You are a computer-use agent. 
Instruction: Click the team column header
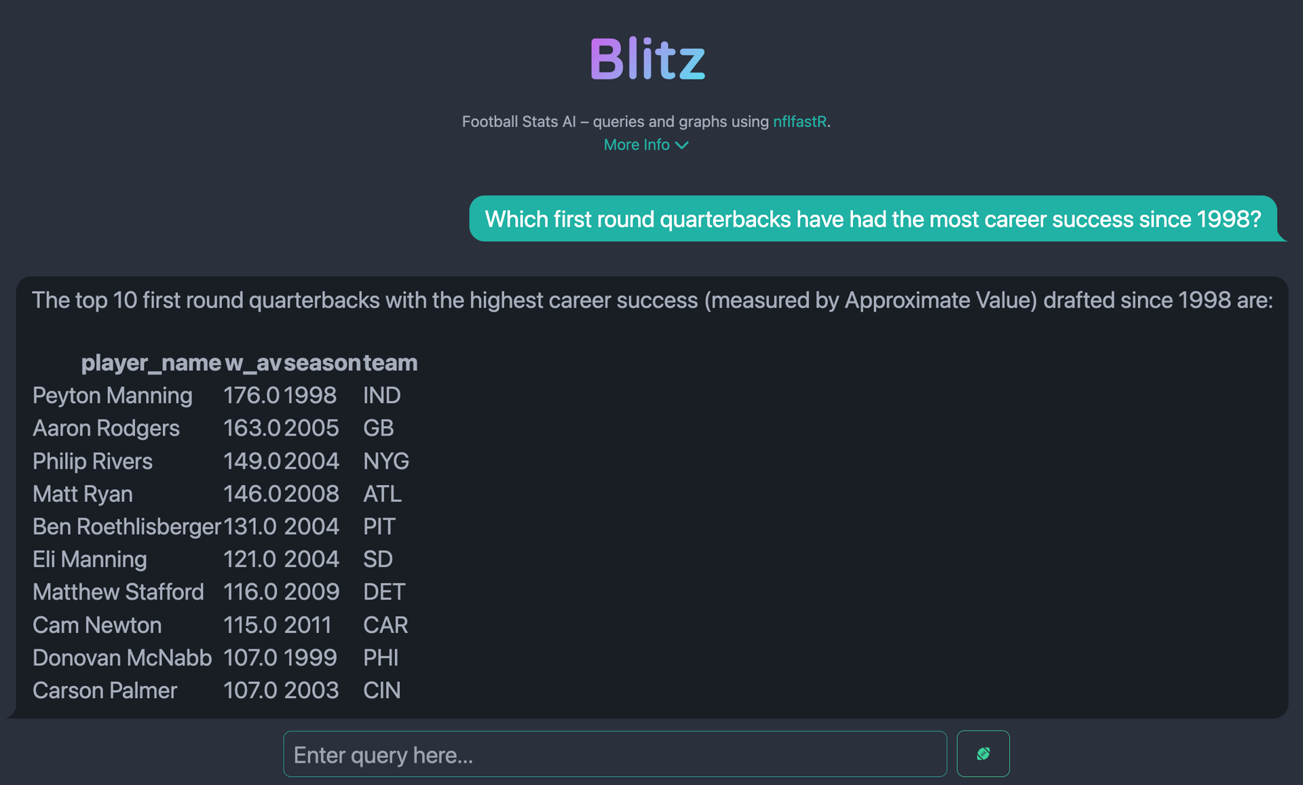pos(390,362)
